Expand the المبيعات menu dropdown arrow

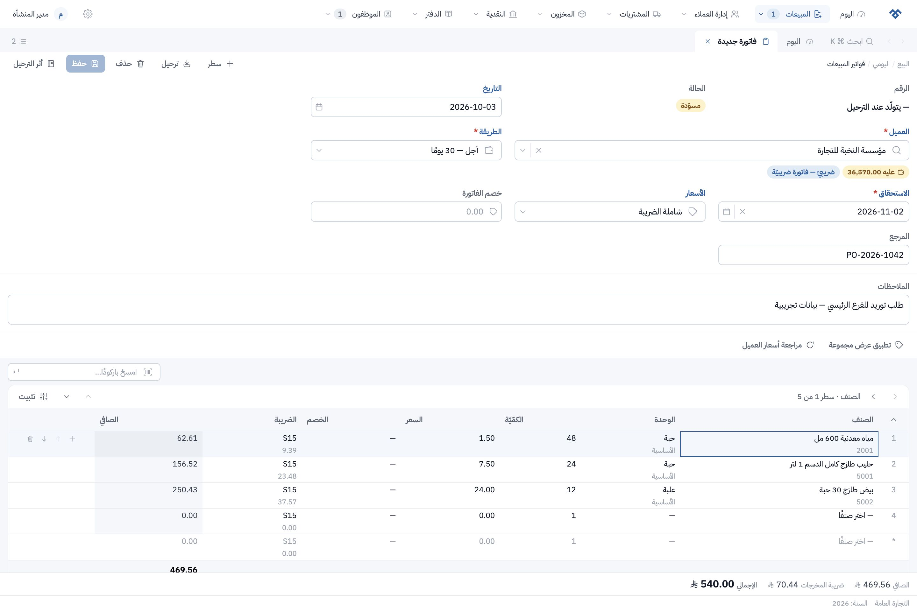point(761,14)
